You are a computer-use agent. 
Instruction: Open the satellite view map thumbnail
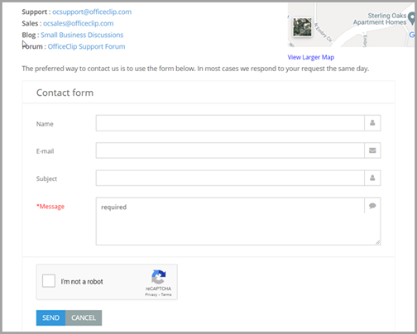(x=302, y=27)
